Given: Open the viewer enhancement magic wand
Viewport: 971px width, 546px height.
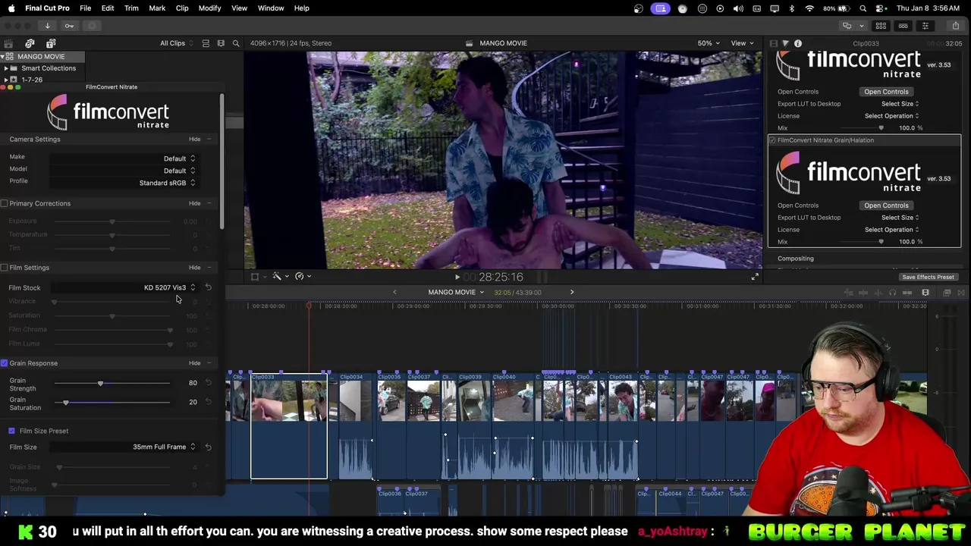Looking at the screenshot, I should (x=277, y=277).
